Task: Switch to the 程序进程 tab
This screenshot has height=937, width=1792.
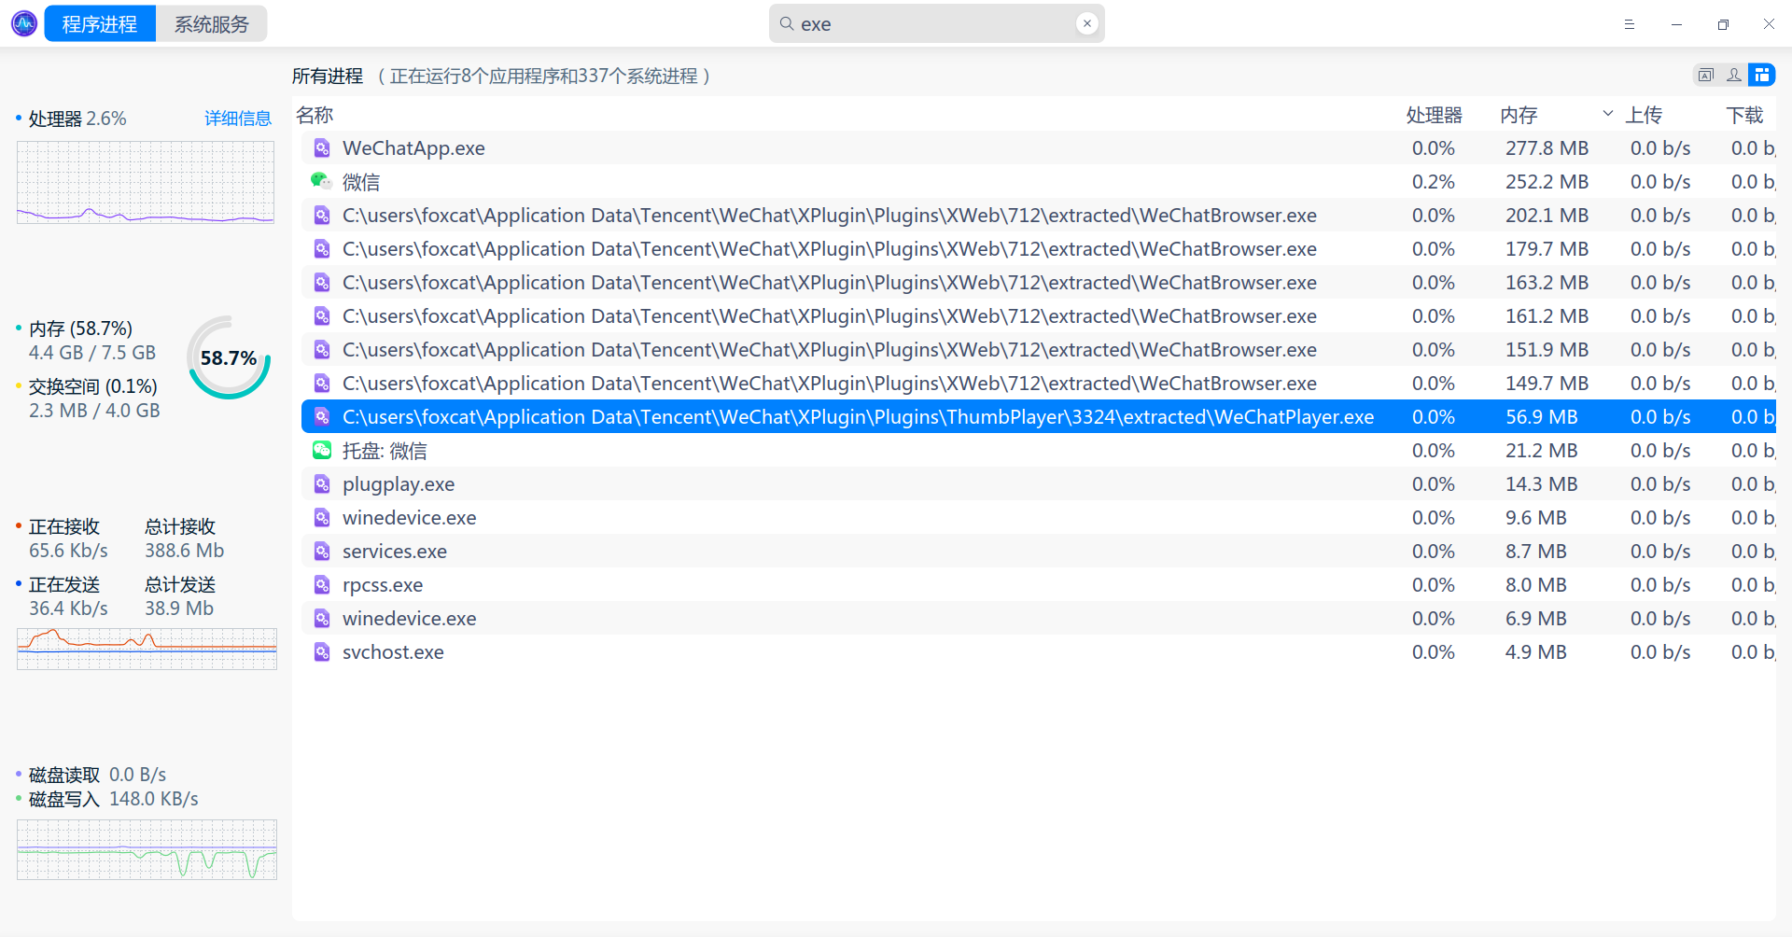Action: coord(100,23)
